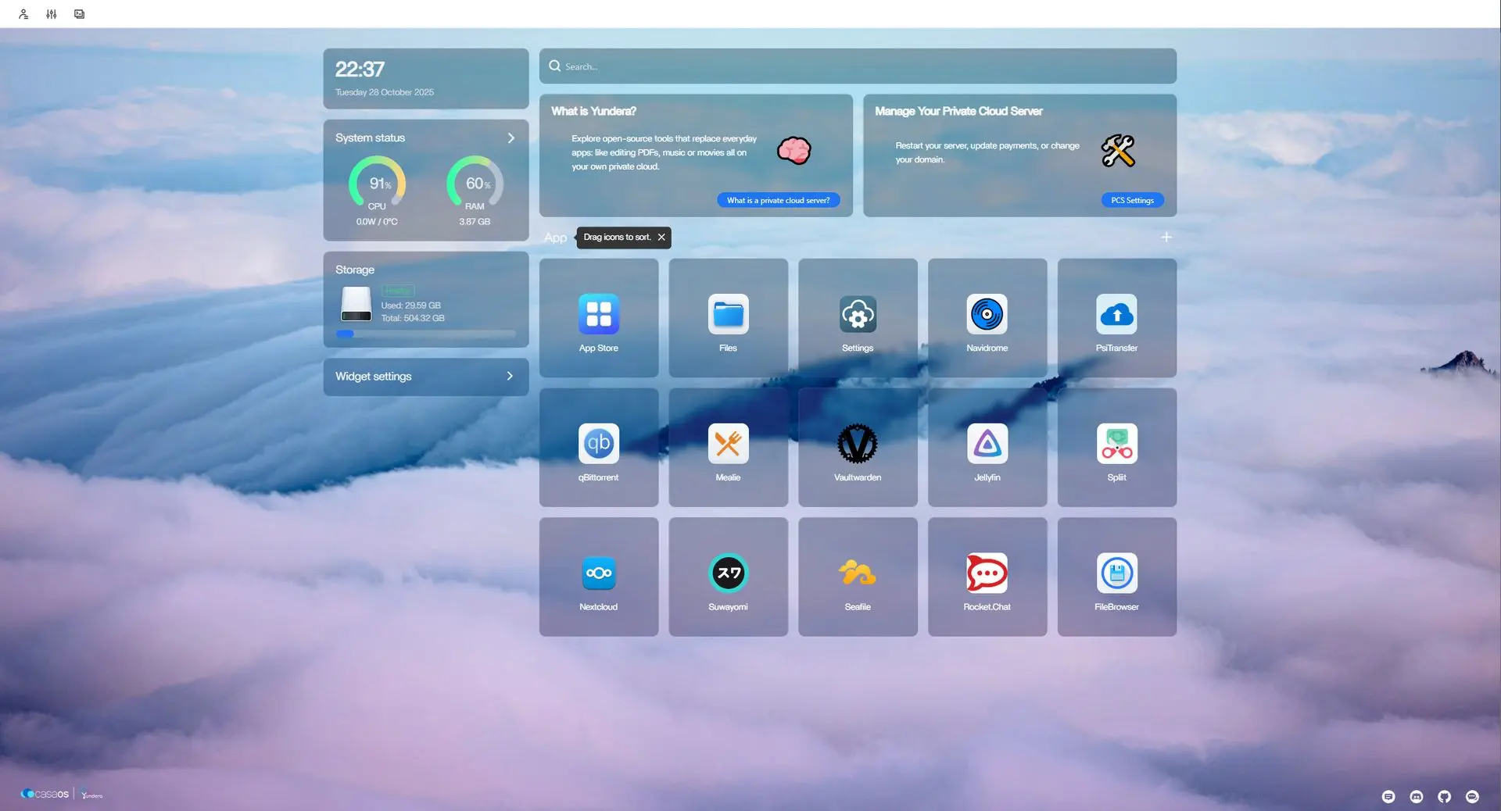Launch qBittorrent
This screenshot has width=1501, height=811.
(598, 445)
